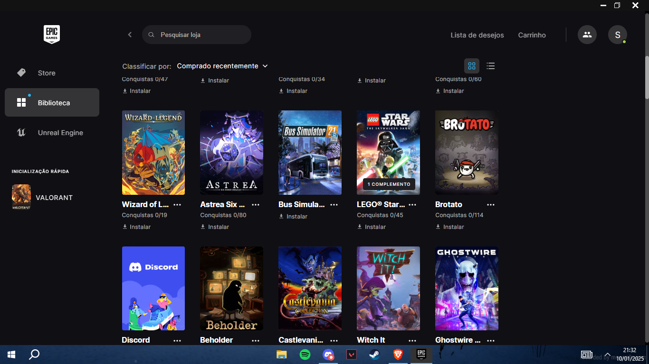
Task: Open options menu for Astrea Six
Action: tap(256, 205)
